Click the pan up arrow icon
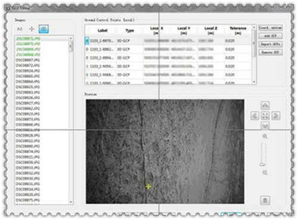The width and height of the screenshot is (298, 220). click(x=265, y=105)
